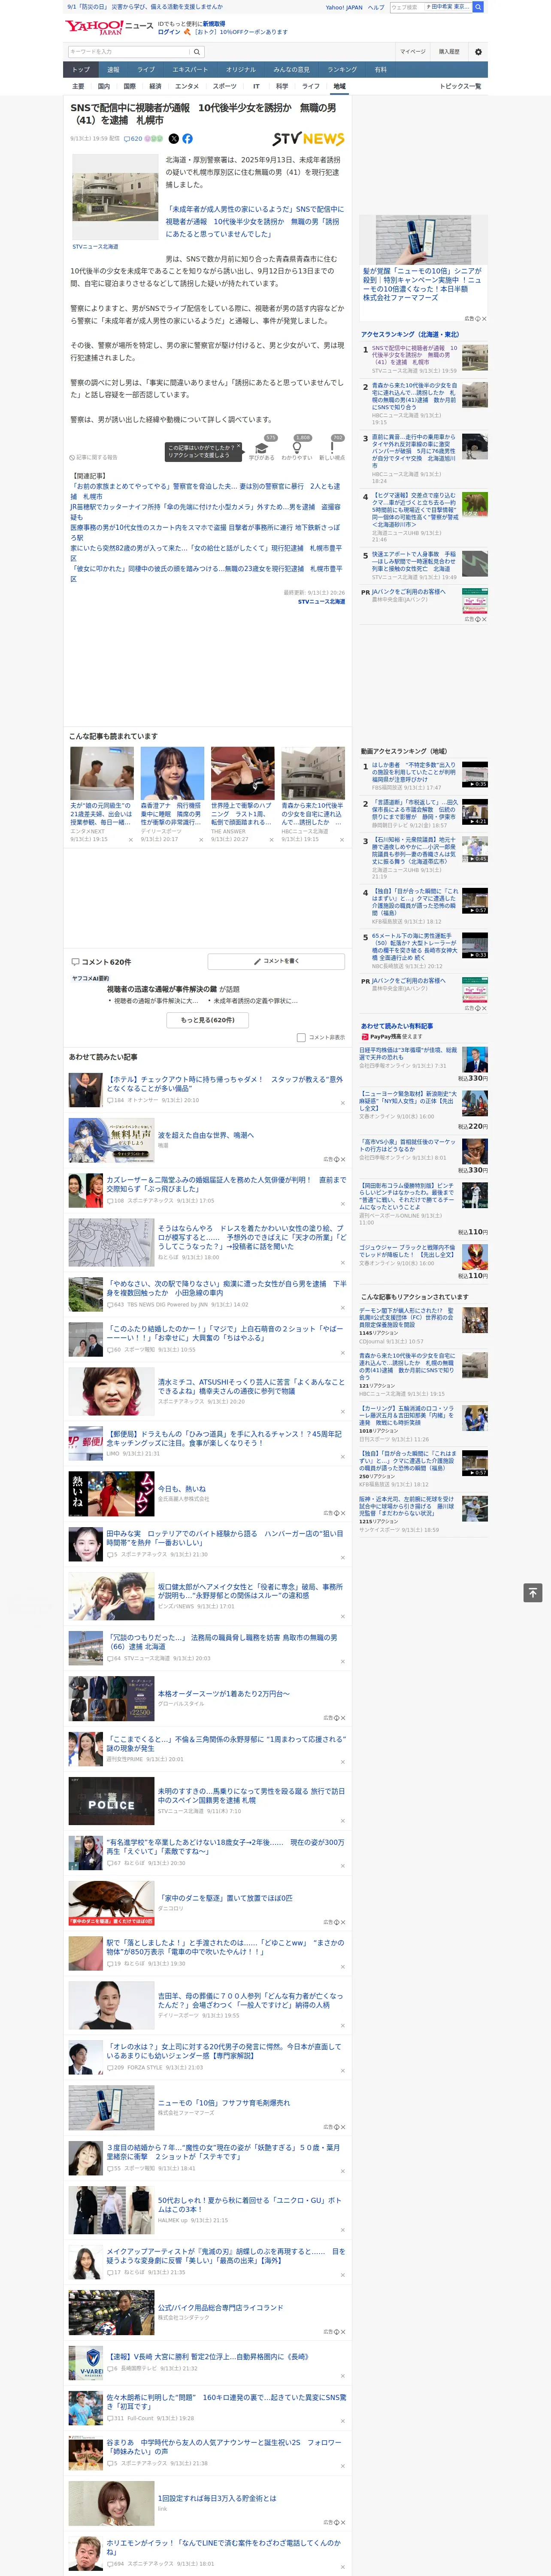The width and height of the screenshot is (551, 2576).
Task: Click the STV NEWS logo
Action: tap(308, 139)
